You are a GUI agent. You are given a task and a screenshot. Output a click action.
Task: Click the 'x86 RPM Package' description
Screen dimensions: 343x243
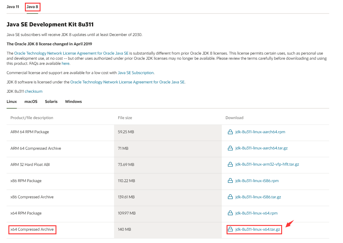click(x=26, y=181)
